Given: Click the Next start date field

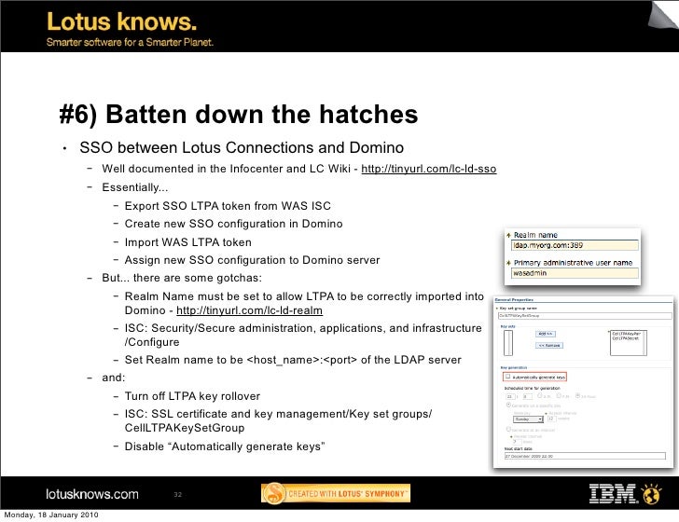Looking at the screenshot, I should click(x=585, y=456).
